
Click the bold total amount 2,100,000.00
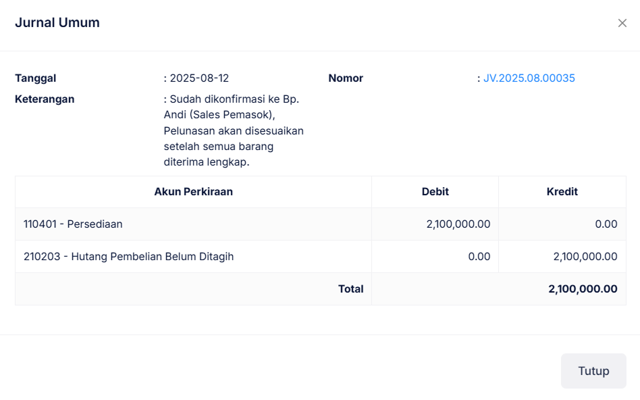pyautogui.click(x=582, y=289)
